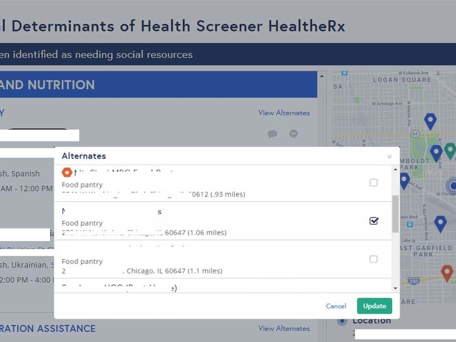456x342 pixels.
Task: Select the blue map pin beside the green pin
Action: pyautogui.click(x=436, y=153)
